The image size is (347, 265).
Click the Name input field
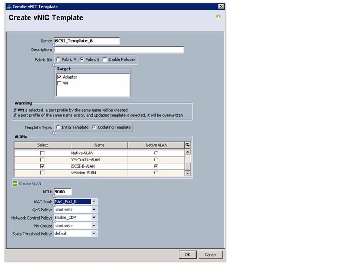(87, 41)
